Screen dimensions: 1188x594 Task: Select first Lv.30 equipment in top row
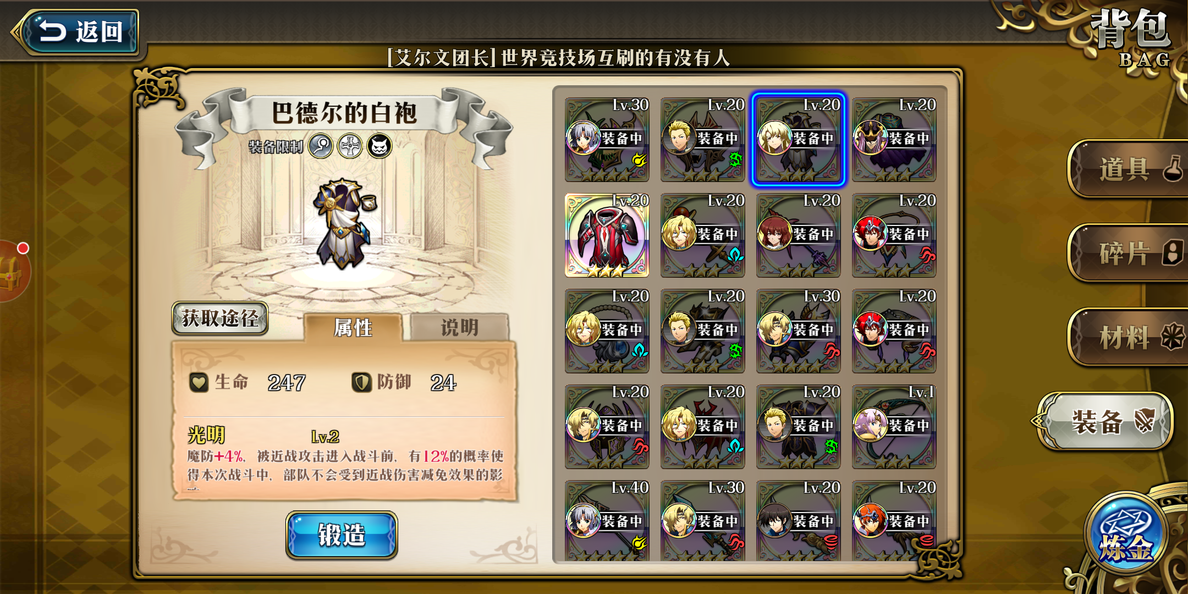pos(607,139)
